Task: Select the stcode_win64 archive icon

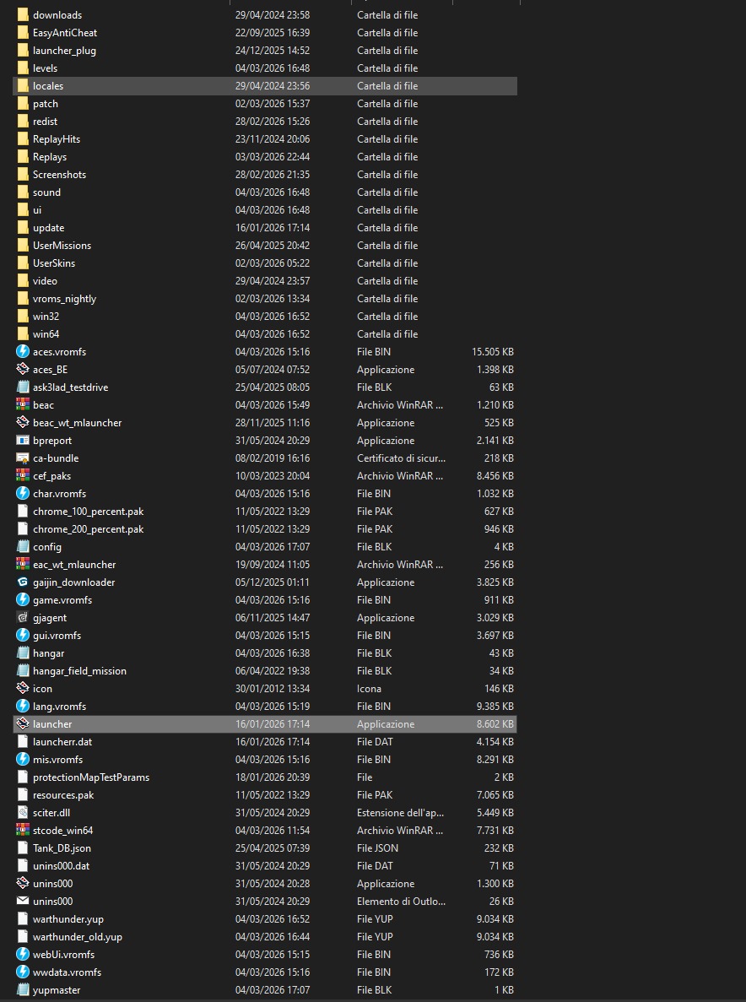Action: click(x=23, y=830)
